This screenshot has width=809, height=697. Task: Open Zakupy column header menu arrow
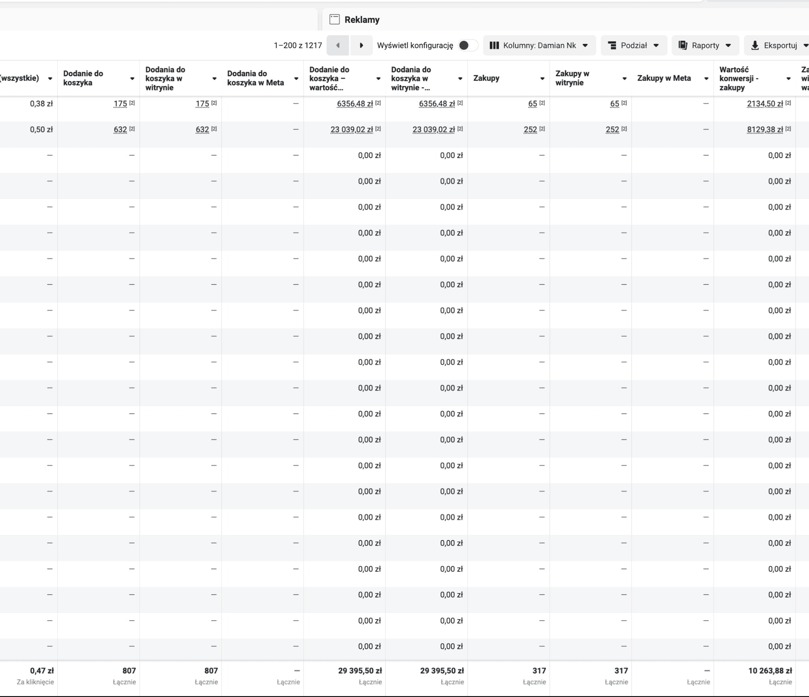tap(542, 79)
